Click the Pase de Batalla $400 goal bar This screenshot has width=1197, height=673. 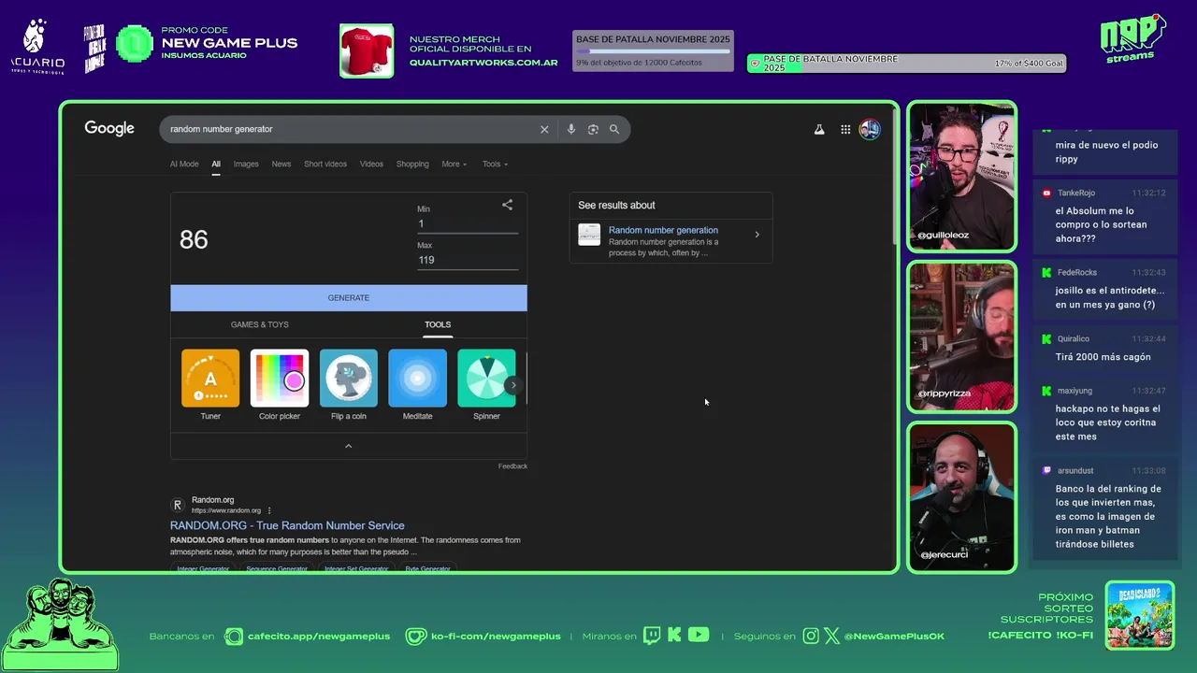coord(906,64)
